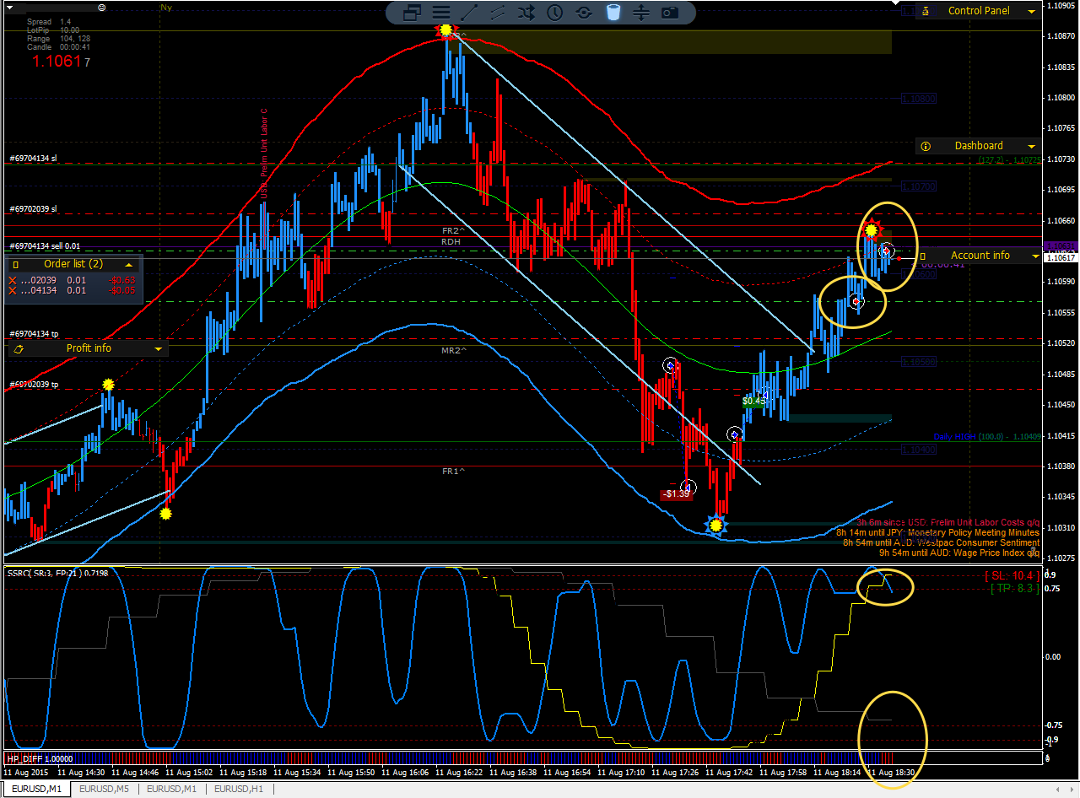This screenshot has height=798, width=1080.
Task: Click the -$1.39 closed trade label
Action: (x=677, y=493)
